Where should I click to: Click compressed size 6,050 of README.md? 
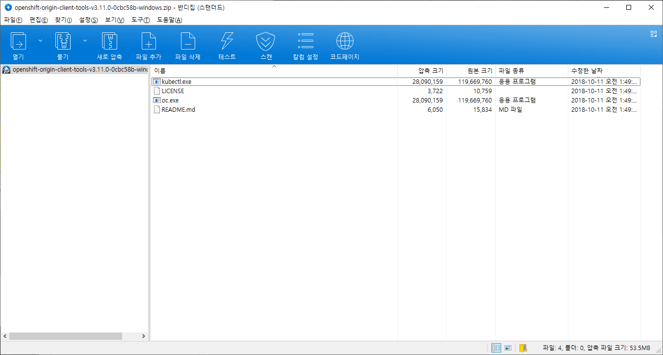point(434,110)
